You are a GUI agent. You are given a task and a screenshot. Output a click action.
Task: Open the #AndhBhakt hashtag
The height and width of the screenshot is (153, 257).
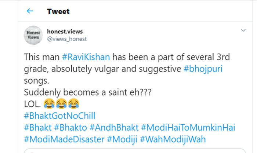(114, 127)
